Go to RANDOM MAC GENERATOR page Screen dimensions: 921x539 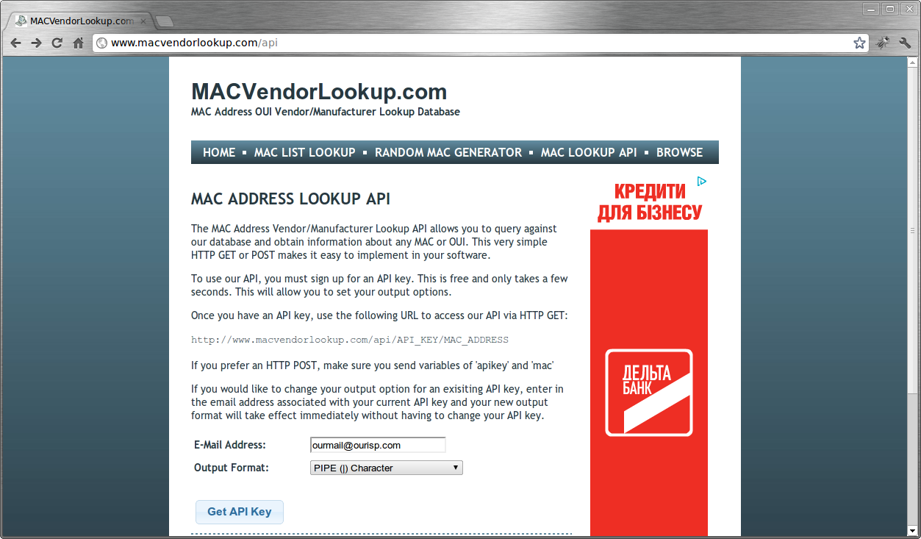tap(448, 152)
